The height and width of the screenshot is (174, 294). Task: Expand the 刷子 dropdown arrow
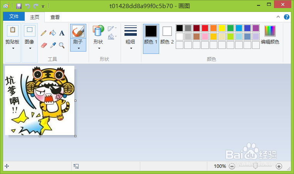click(x=79, y=49)
